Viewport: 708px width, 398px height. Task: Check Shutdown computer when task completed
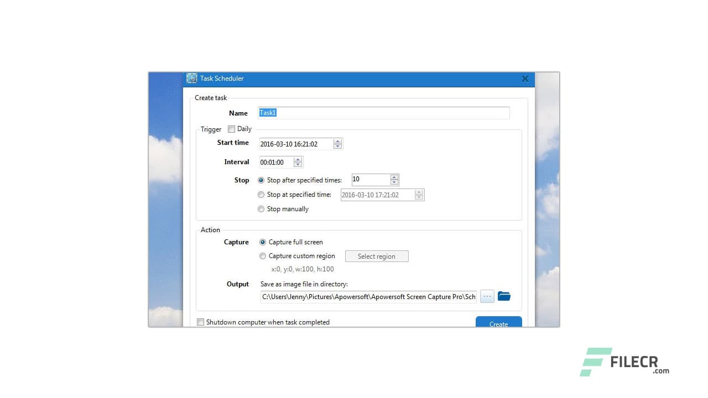(201, 322)
